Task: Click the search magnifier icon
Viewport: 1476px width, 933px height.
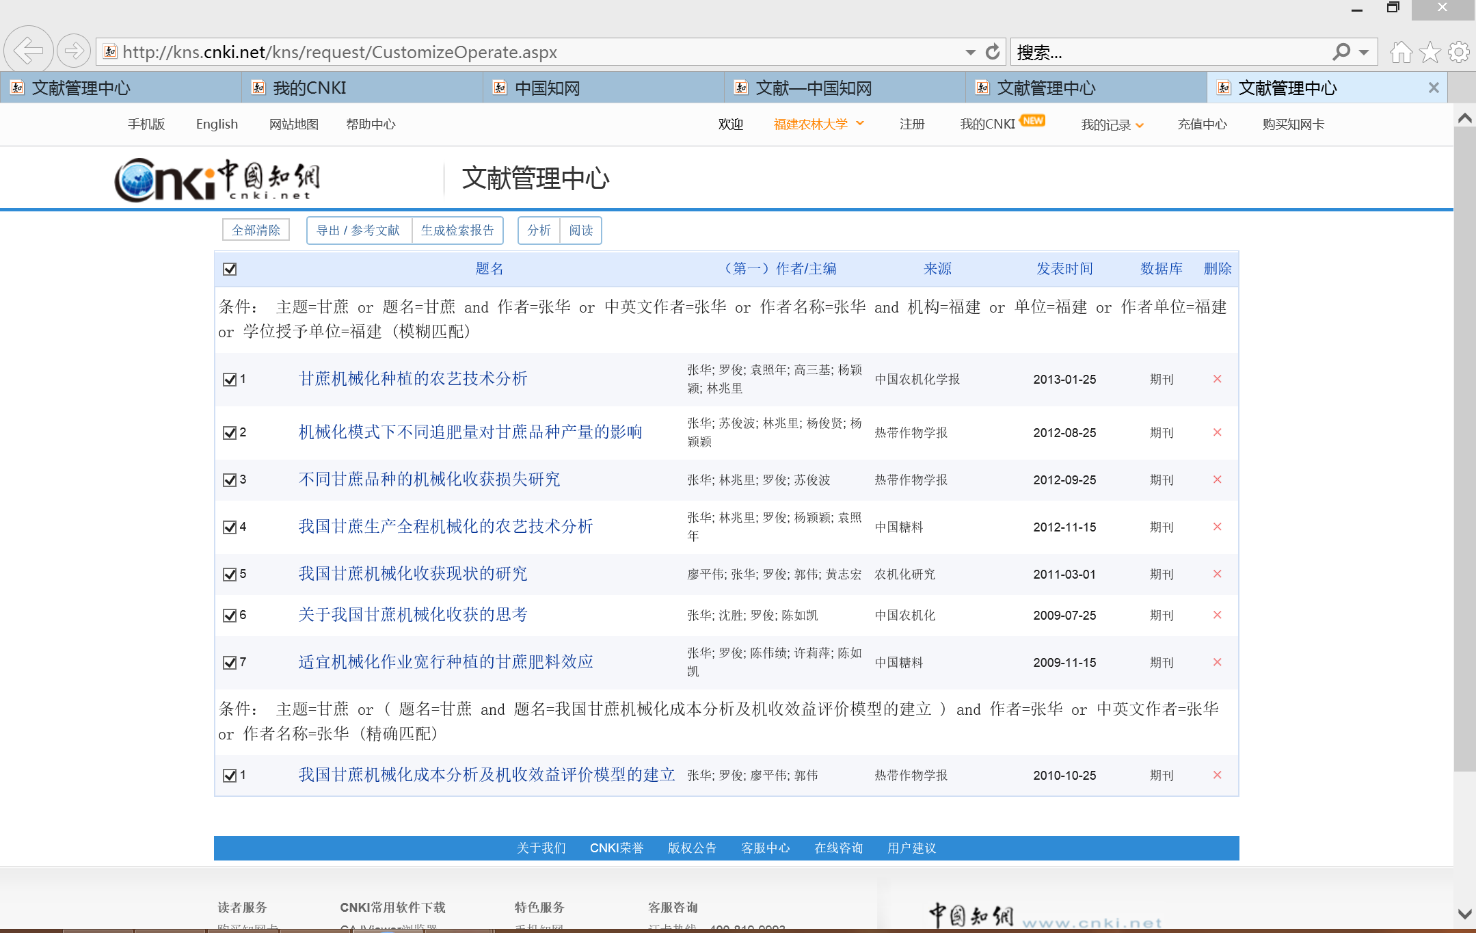Action: pos(1341,52)
